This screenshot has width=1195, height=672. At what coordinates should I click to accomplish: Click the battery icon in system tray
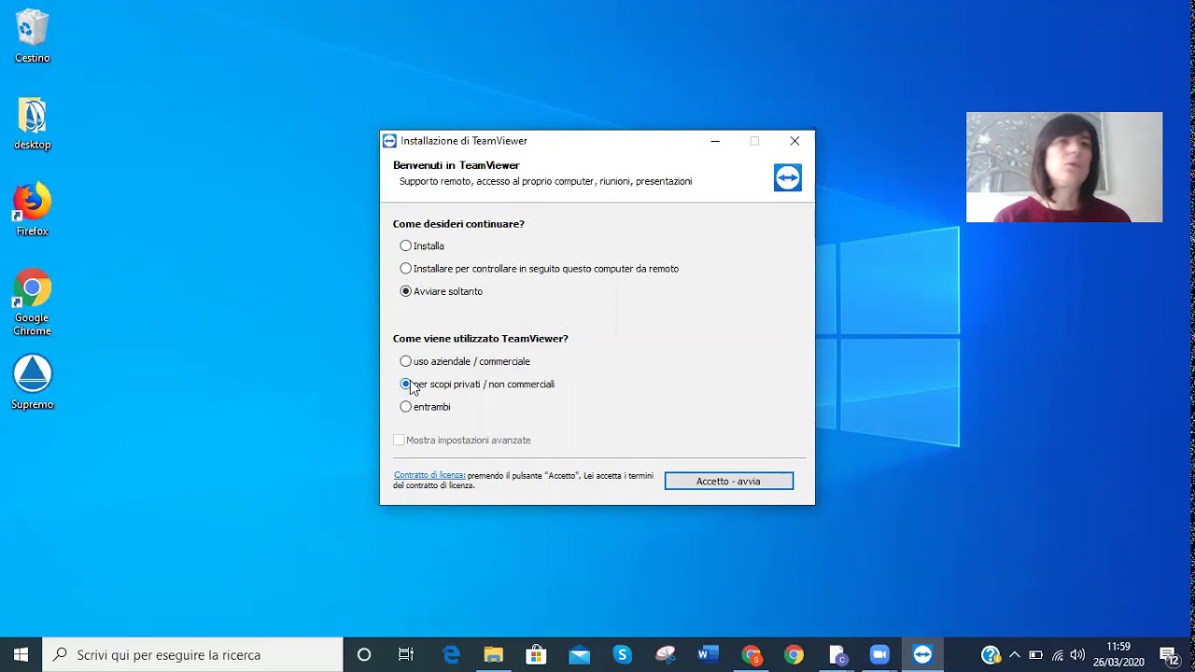click(x=1035, y=655)
